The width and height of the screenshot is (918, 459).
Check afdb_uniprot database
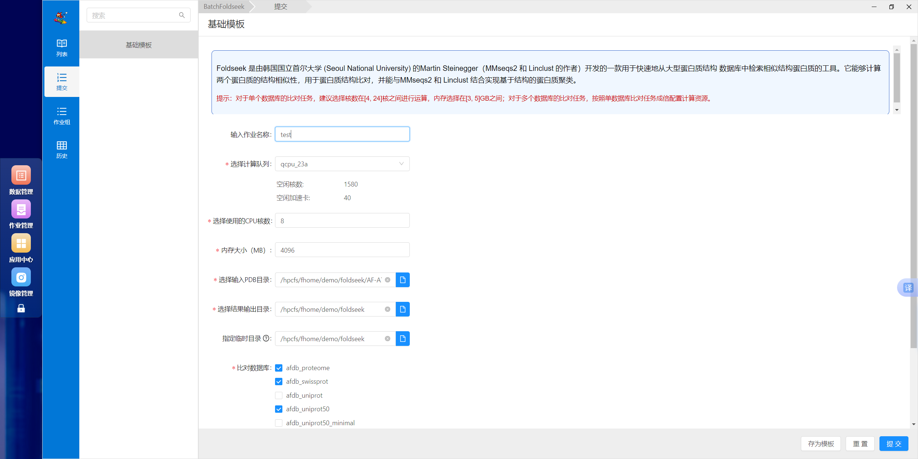279,395
